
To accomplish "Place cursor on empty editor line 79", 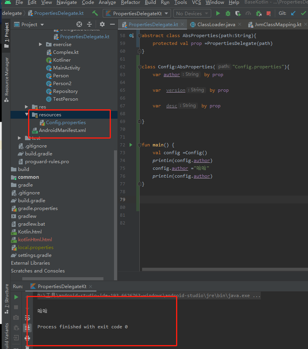I will point(224,199).
